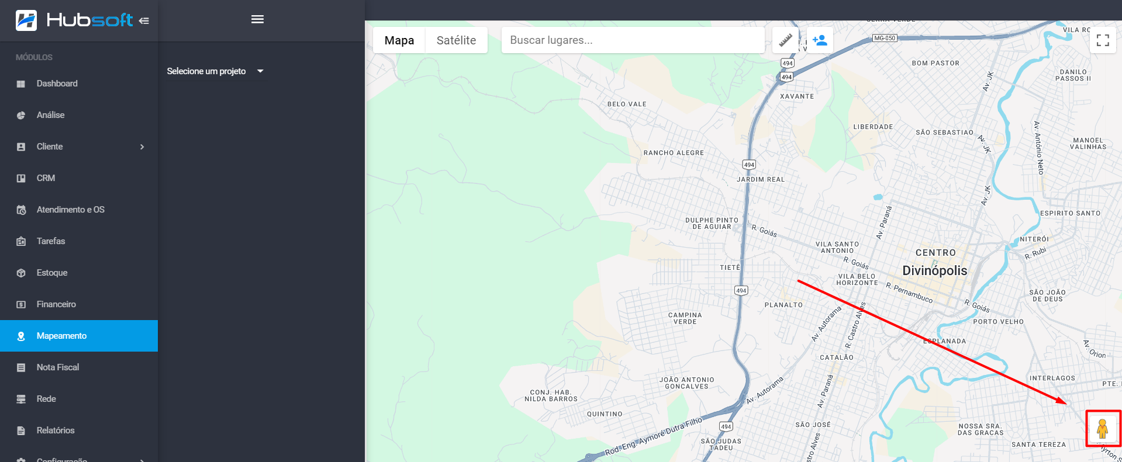Click the MÓDULOS section heading
This screenshot has width=1122, height=462.
tap(34, 57)
